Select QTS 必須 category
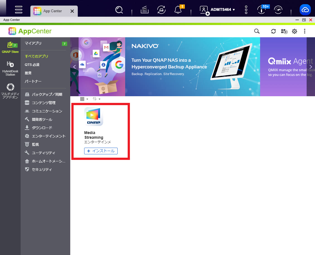The width and height of the screenshot is (315, 255). tap(32, 65)
